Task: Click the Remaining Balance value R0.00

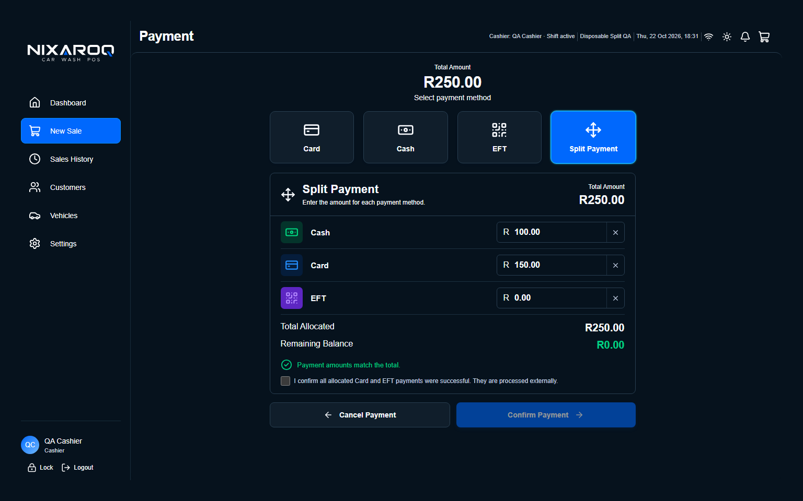Action: point(611,345)
